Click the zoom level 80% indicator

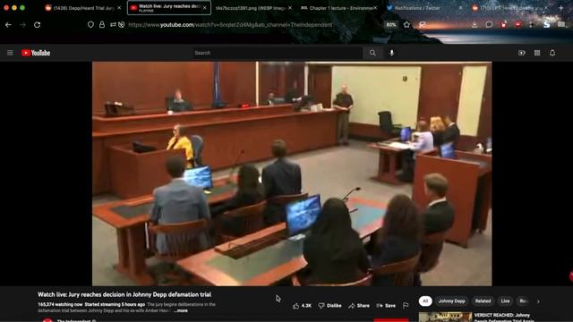tap(391, 25)
